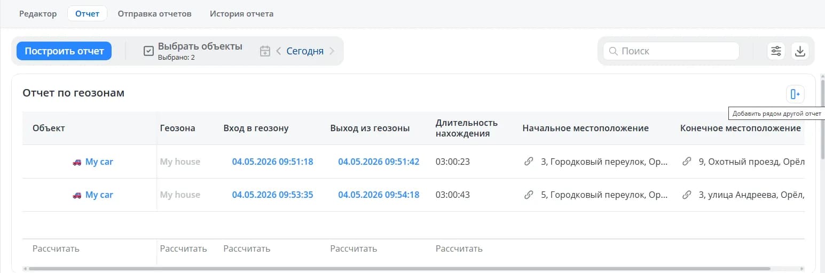Click address 3, улица Андреева, Орёл
The height and width of the screenshot is (273, 825).
tap(752, 195)
